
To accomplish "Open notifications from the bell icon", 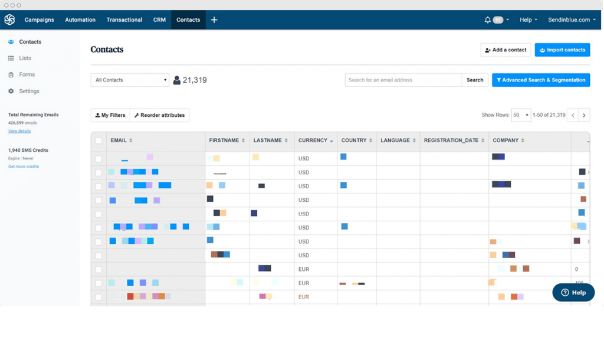I will point(487,19).
